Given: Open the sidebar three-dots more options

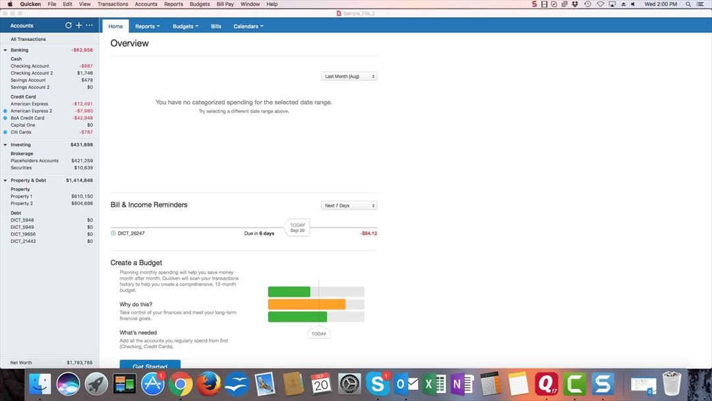Looking at the screenshot, I should [90, 26].
